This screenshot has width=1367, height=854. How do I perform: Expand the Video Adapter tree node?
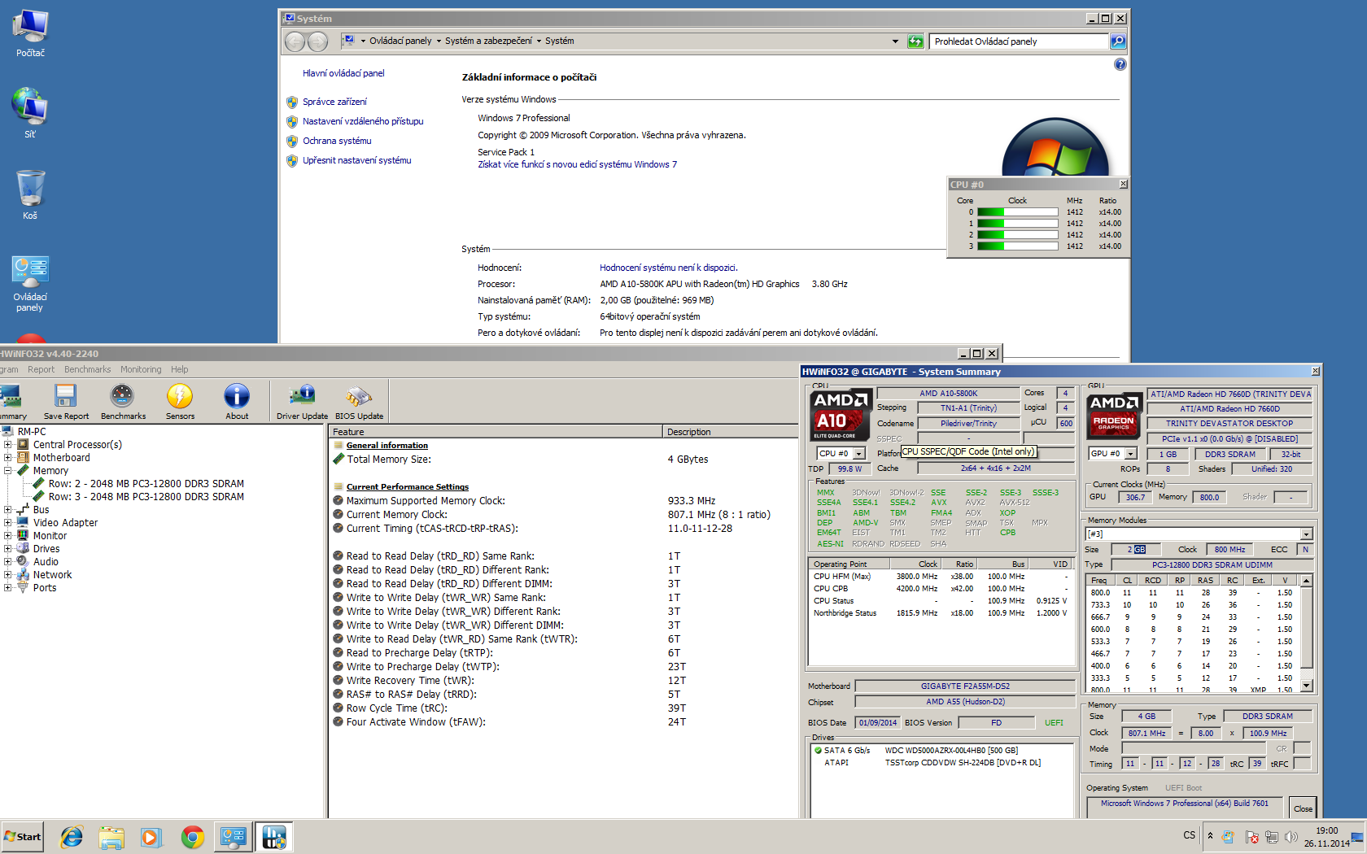coord(8,523)
